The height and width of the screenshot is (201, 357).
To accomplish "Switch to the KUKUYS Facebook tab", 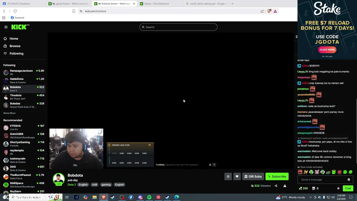I will [x=22, y=4].
